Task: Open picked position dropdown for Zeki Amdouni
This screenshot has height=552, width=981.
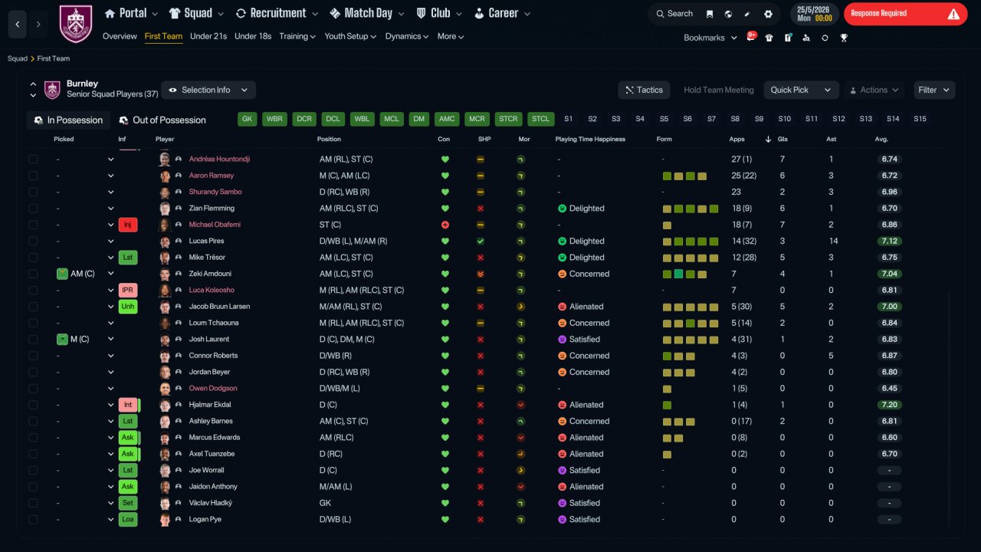Action: pos(110,274)
